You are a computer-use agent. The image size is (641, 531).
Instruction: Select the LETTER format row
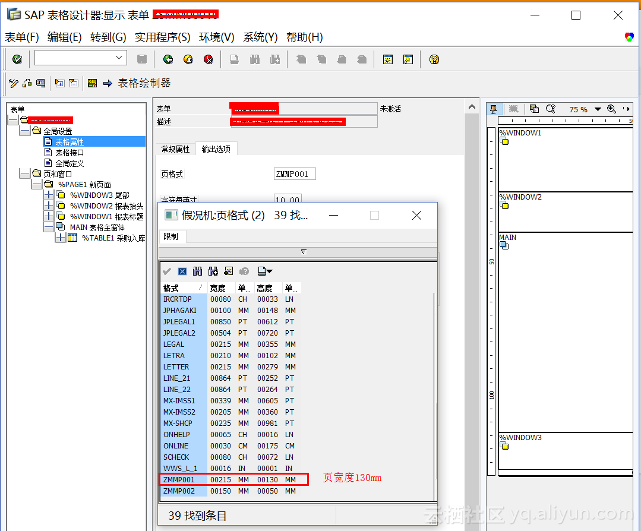230,366
